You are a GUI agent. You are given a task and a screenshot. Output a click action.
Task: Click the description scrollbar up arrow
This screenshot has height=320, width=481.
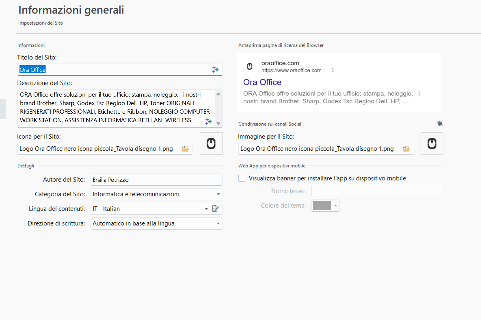(218, 94)
